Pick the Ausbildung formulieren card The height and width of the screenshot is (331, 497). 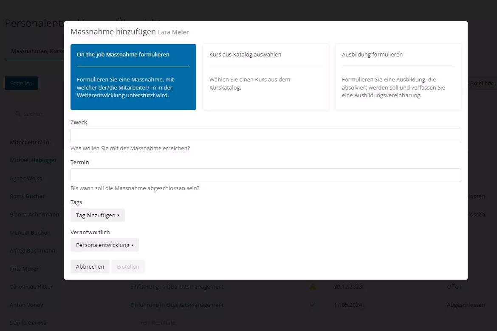[x=398, y=77]
